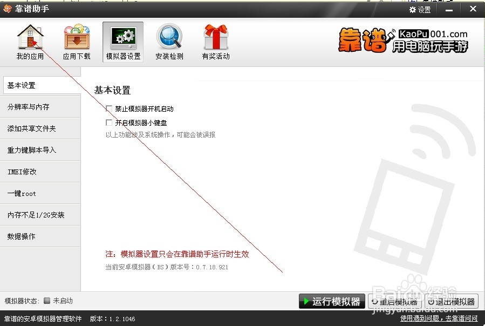Open 使用遇到问题，去靠谱问问 link
485x326 pixels.
[439, 318]
